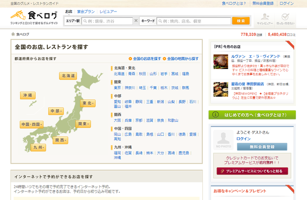307x200 pixels.
Task: Select 愛知 prefecture link
Action: point(118,102)
